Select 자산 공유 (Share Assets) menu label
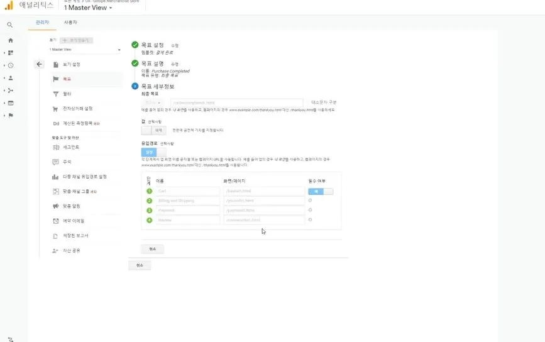The height and width of the screenshot is (342, 545). click(71, 251)
